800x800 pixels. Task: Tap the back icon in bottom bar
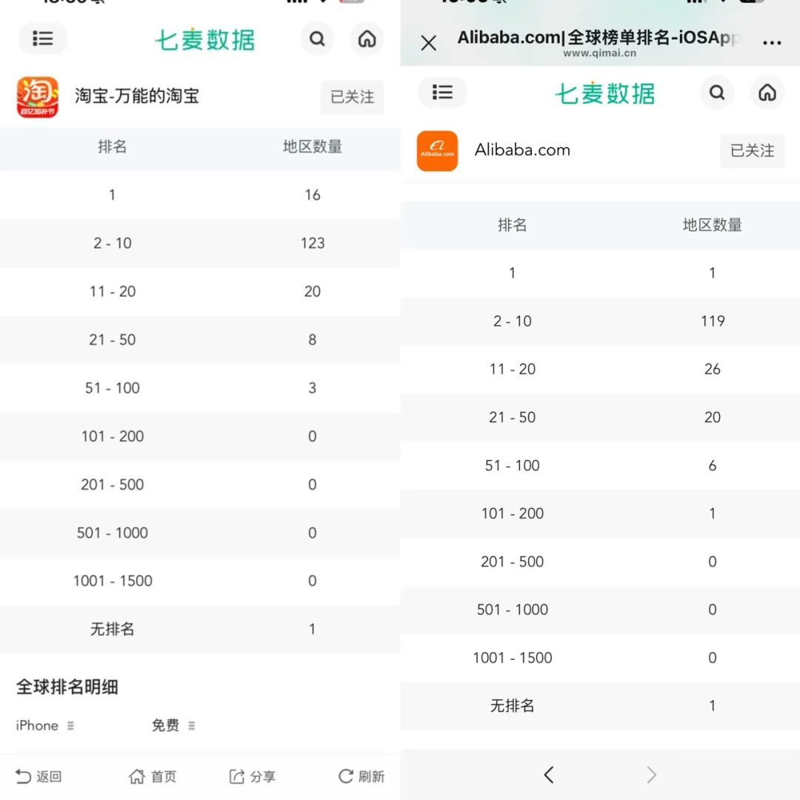pos(39,776)
